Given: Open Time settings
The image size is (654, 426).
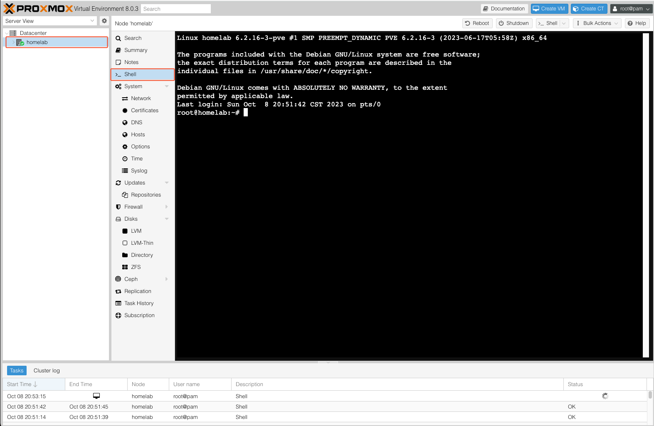Looking at the screenshot, I should pos(143,158).
